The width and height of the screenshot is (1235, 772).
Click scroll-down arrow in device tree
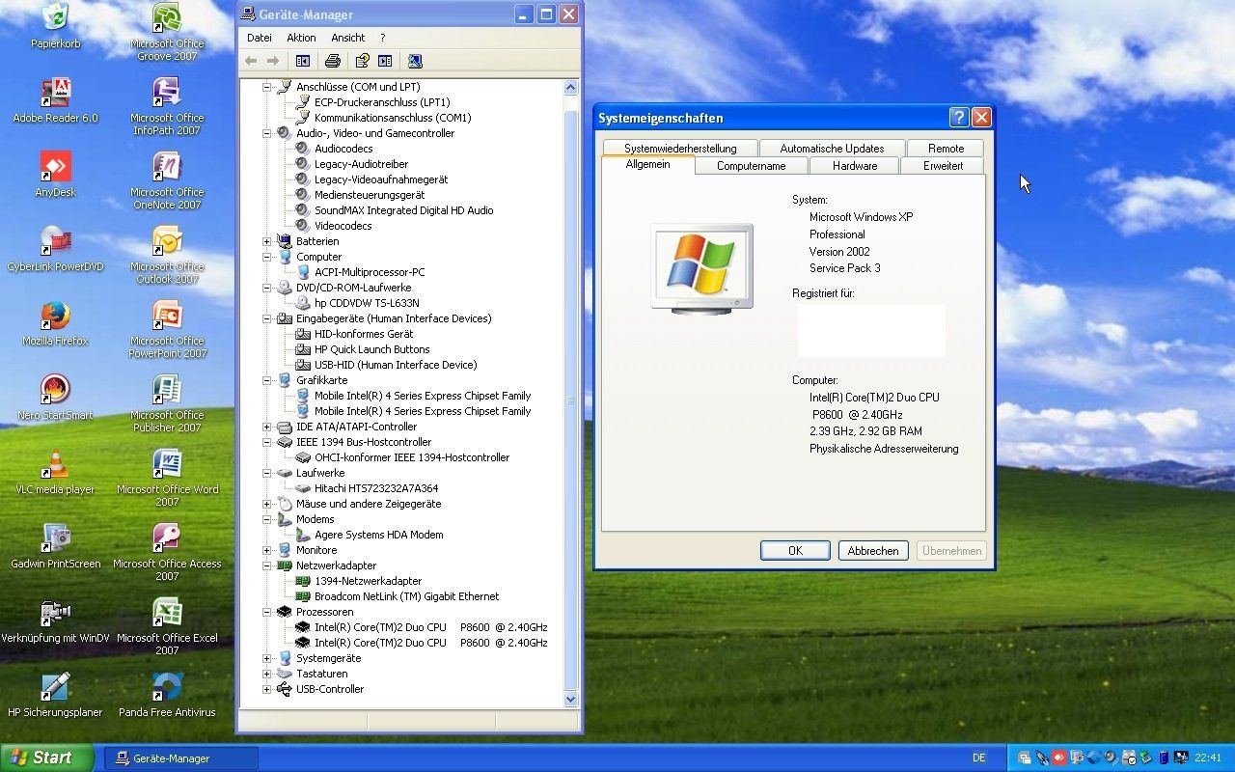570,700
